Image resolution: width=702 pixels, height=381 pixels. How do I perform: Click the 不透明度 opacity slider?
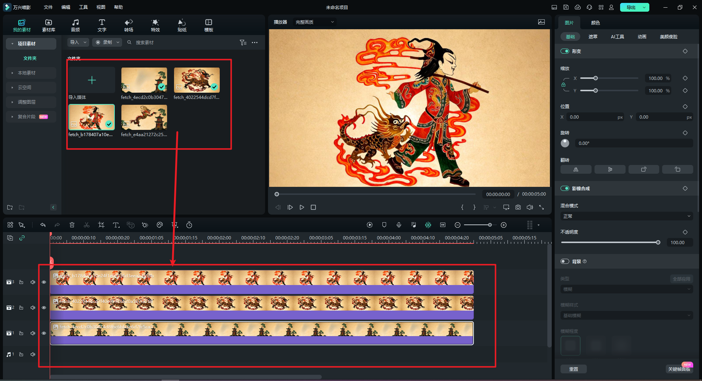coord(609,243)
